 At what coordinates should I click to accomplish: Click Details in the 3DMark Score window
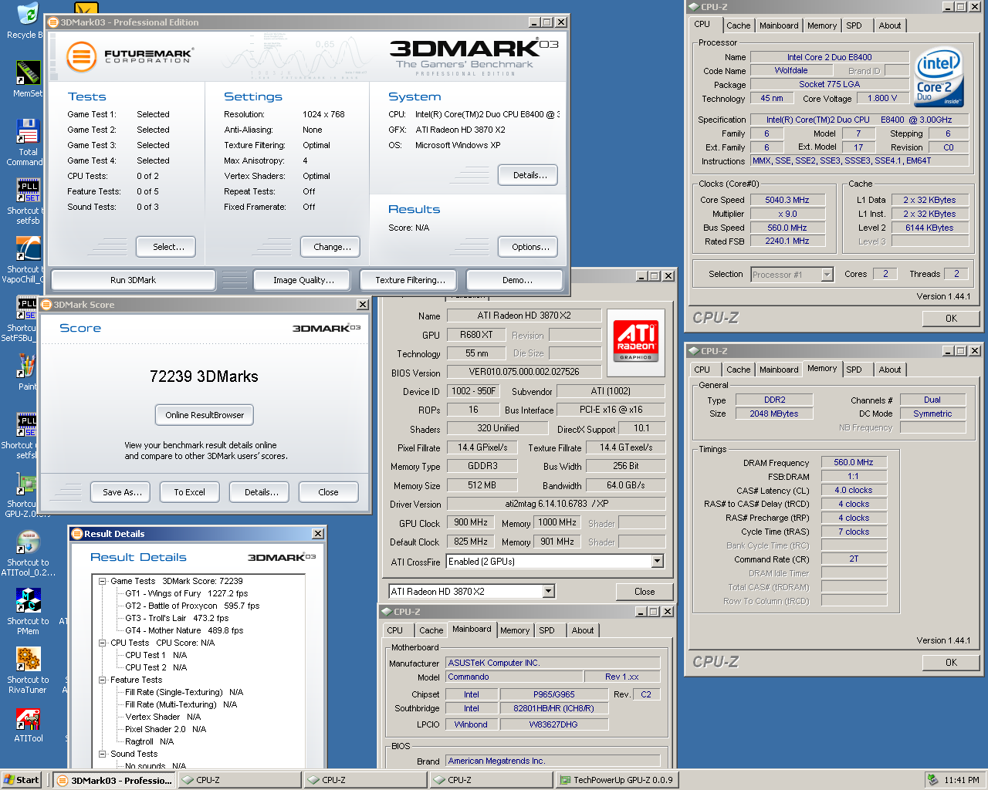[259, 492]
